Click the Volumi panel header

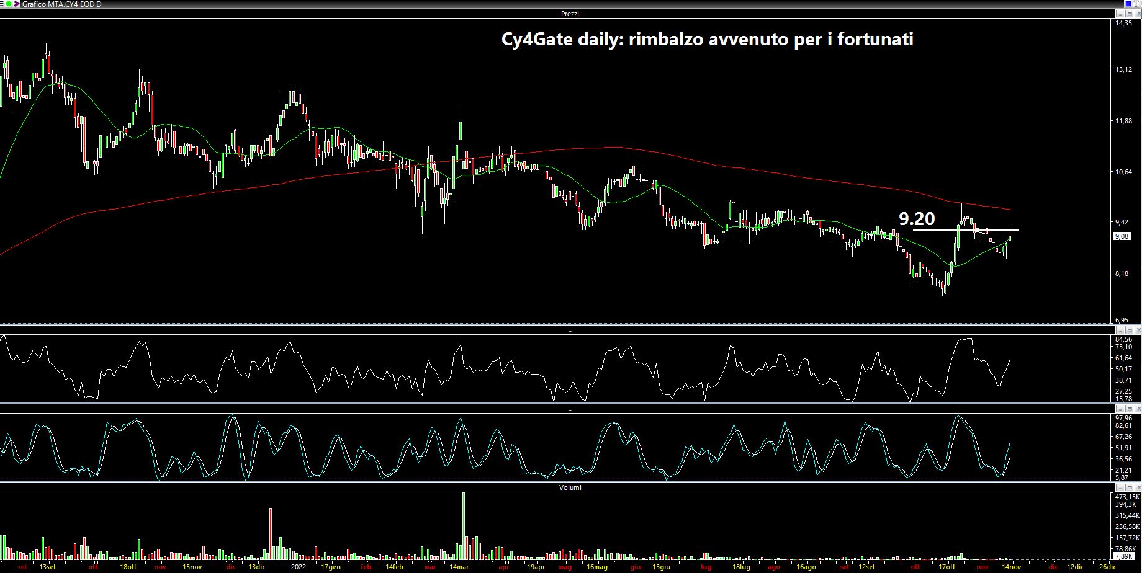570,487
